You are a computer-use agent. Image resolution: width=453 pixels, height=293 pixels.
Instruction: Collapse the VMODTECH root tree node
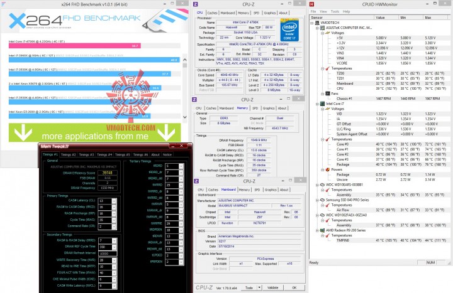point(312,23)
